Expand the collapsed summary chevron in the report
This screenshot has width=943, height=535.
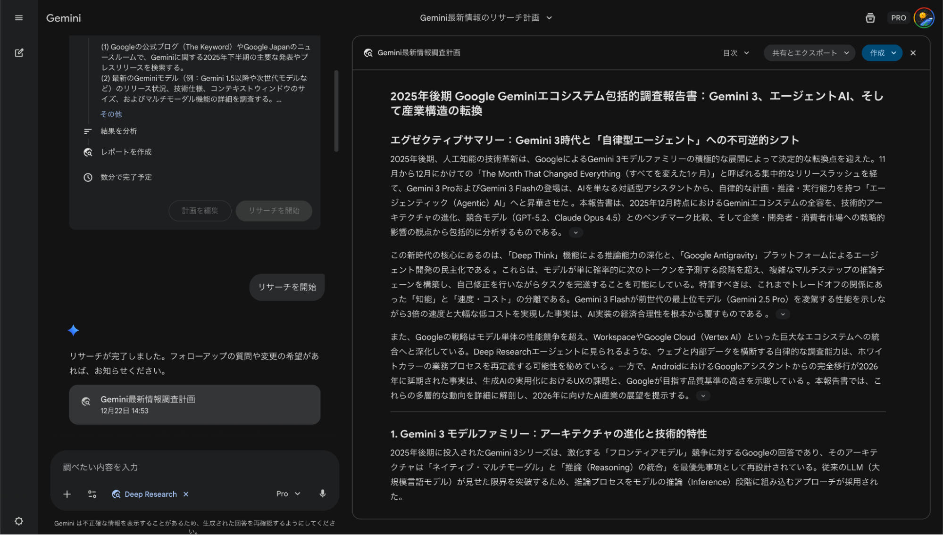pos(575,232)
